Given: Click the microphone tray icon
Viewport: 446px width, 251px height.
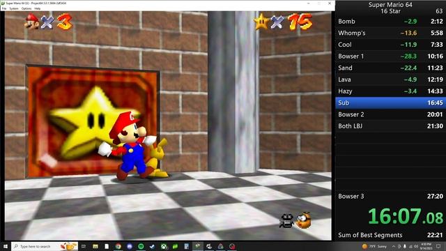Looking at the screenshot, I should tap(405, 246).
